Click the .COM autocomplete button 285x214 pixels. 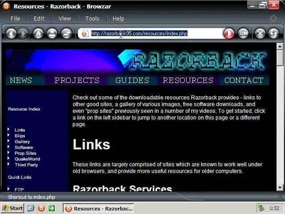[243, 33]
